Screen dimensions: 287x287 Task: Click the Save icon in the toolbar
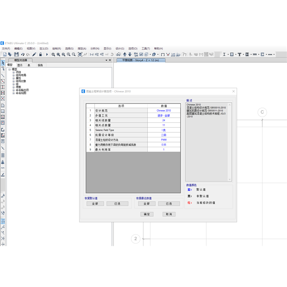tap(17, 54)
